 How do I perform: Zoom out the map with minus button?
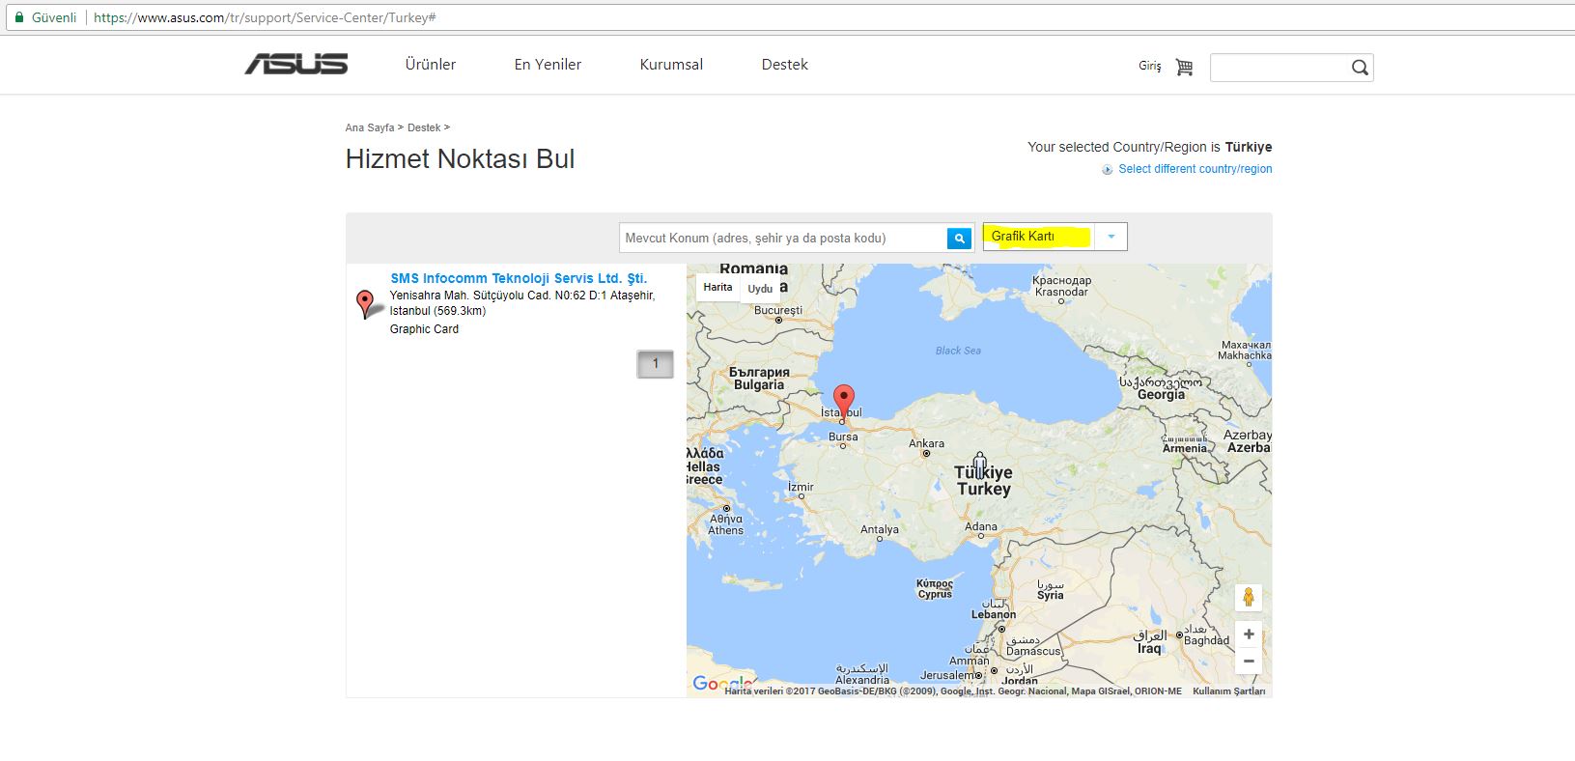coord(1249,661)
